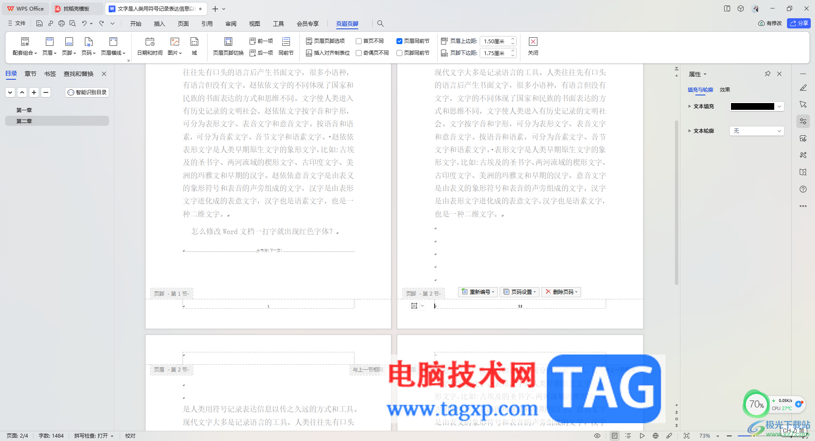Viewport: 815px width, 441px height.
Task: Open the Review (审阅) ribbon tab
Action: pos(231,23)
